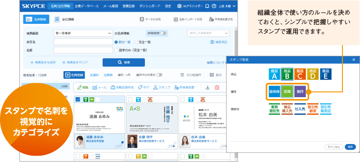
Task: Uncheck the 遠藤 あゆみ card checkbox
Action: [78, 99]
